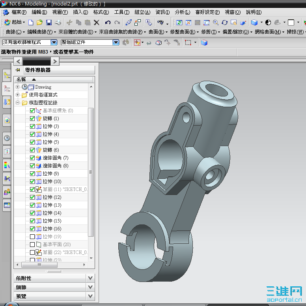This screenshot has height=306, width=306.
Task: Open the 整個組立件 scope dropdown
Action: pos(116,43)
